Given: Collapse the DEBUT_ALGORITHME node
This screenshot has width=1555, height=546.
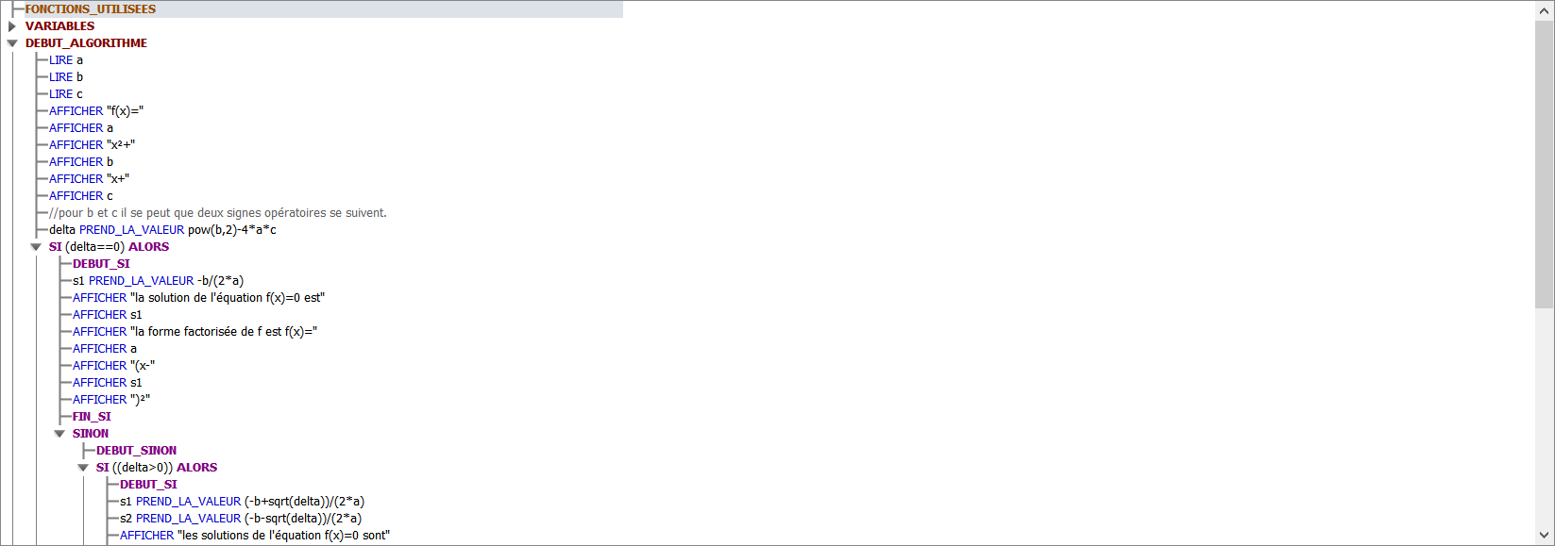Looking at the screenshot, I should [12, 43].
